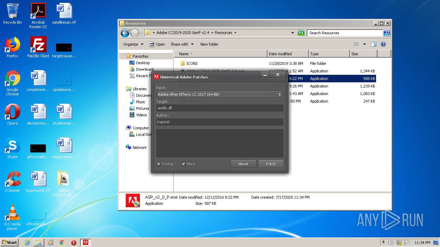The image size is (440, 247).
Task: Click Explorer Back navigation arrow
Action: 125,33
